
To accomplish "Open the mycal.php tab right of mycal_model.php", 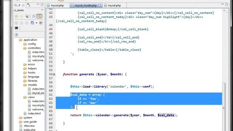I will tap(114, 5).
